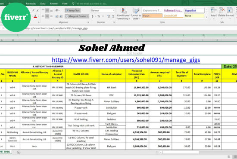The width and height of the screenshot is (237, 159).
Task: Apply the Hyperlink cell style
Action: [194, 10]
